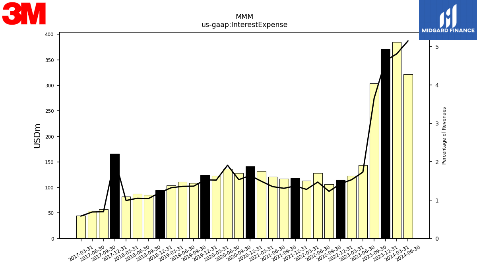Click the yellow bar for 2017-09-30
This screenshot has height=268, width=477.
(103, 224)
